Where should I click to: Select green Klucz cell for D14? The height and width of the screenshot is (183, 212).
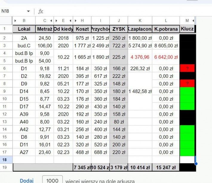point(187,91)
